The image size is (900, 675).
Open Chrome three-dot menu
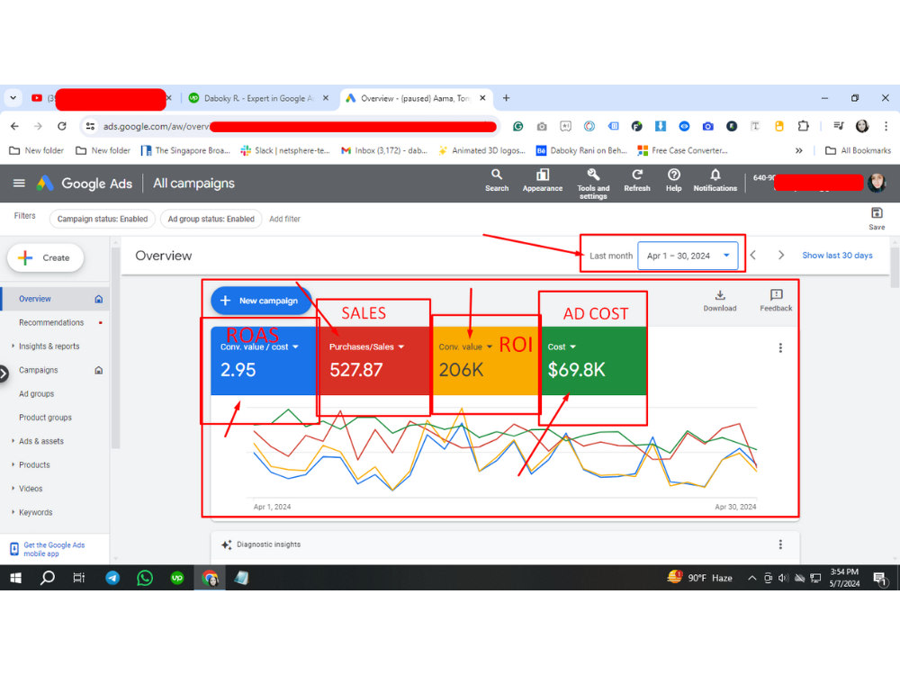886,126
